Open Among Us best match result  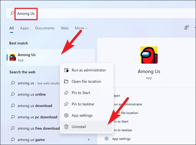coord(51,57)
